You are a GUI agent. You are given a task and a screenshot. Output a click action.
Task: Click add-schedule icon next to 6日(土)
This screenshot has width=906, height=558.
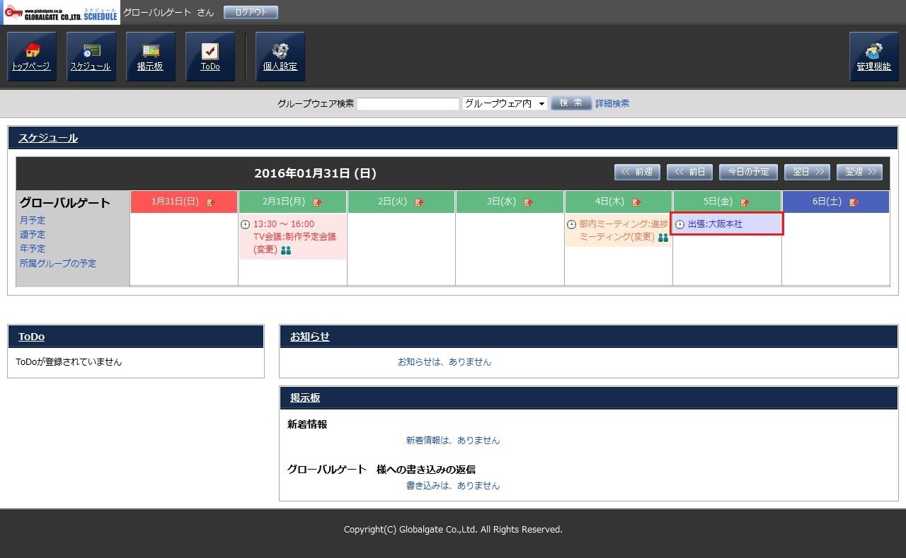tap(854, 202)
